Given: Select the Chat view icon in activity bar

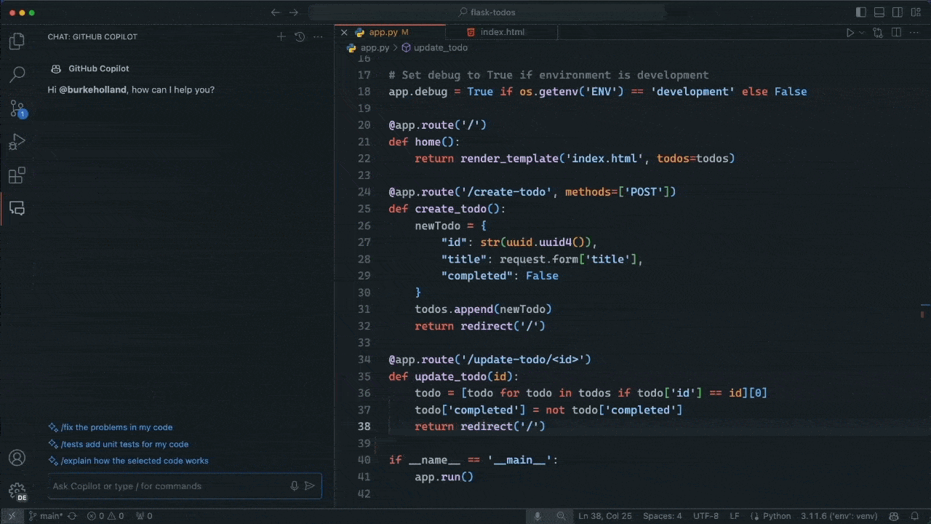Looking at the screenshot, I should tap(17, 209).
